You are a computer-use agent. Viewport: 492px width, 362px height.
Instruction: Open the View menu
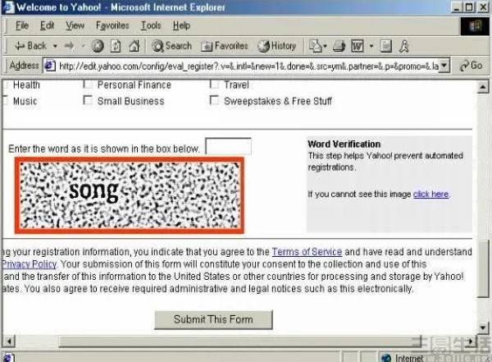pyautogui.click(x=75, y=25)
